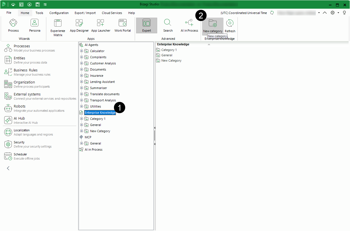Viewport: 350px width, 231px height.
Task: Select the Home ribbon tab
Action: (25, 13)
